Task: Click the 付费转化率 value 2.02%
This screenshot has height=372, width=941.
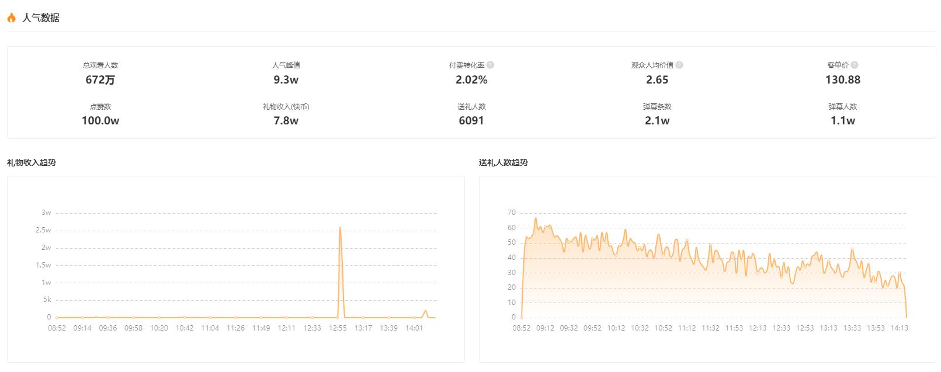Action: (x=471, y=80)
